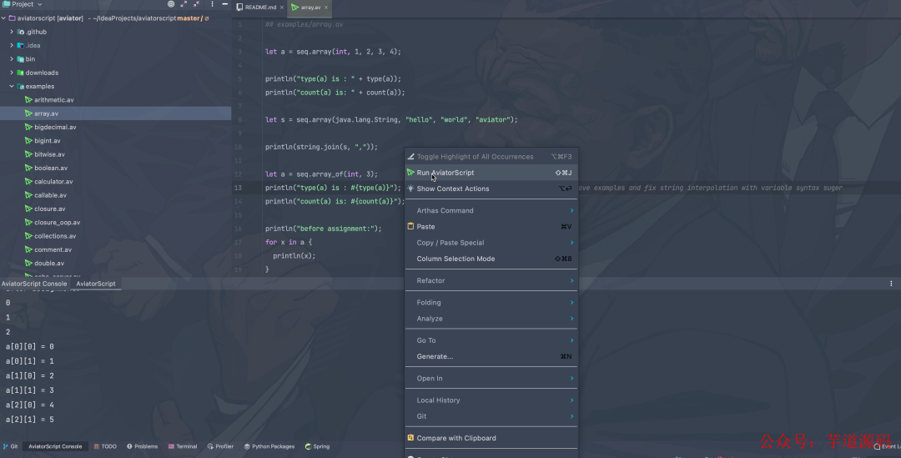901x458 pixels.
Task: Open bigdecimal.av in project tree
Action: [55, 127]
